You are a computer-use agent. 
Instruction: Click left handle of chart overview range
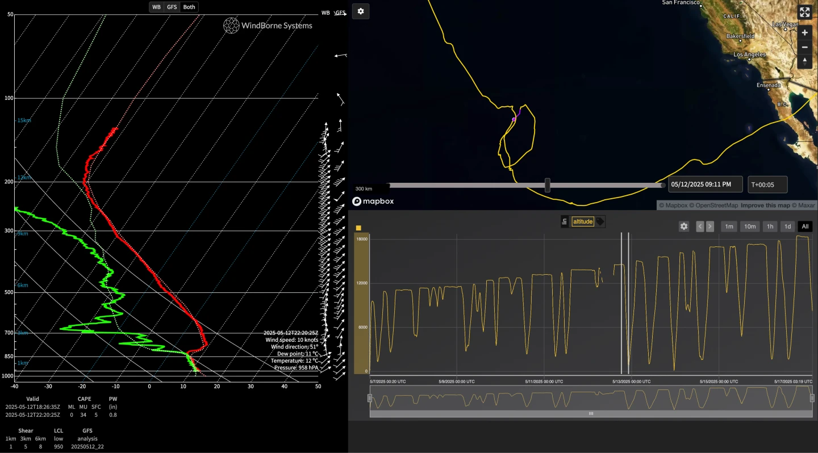point(370,398)
